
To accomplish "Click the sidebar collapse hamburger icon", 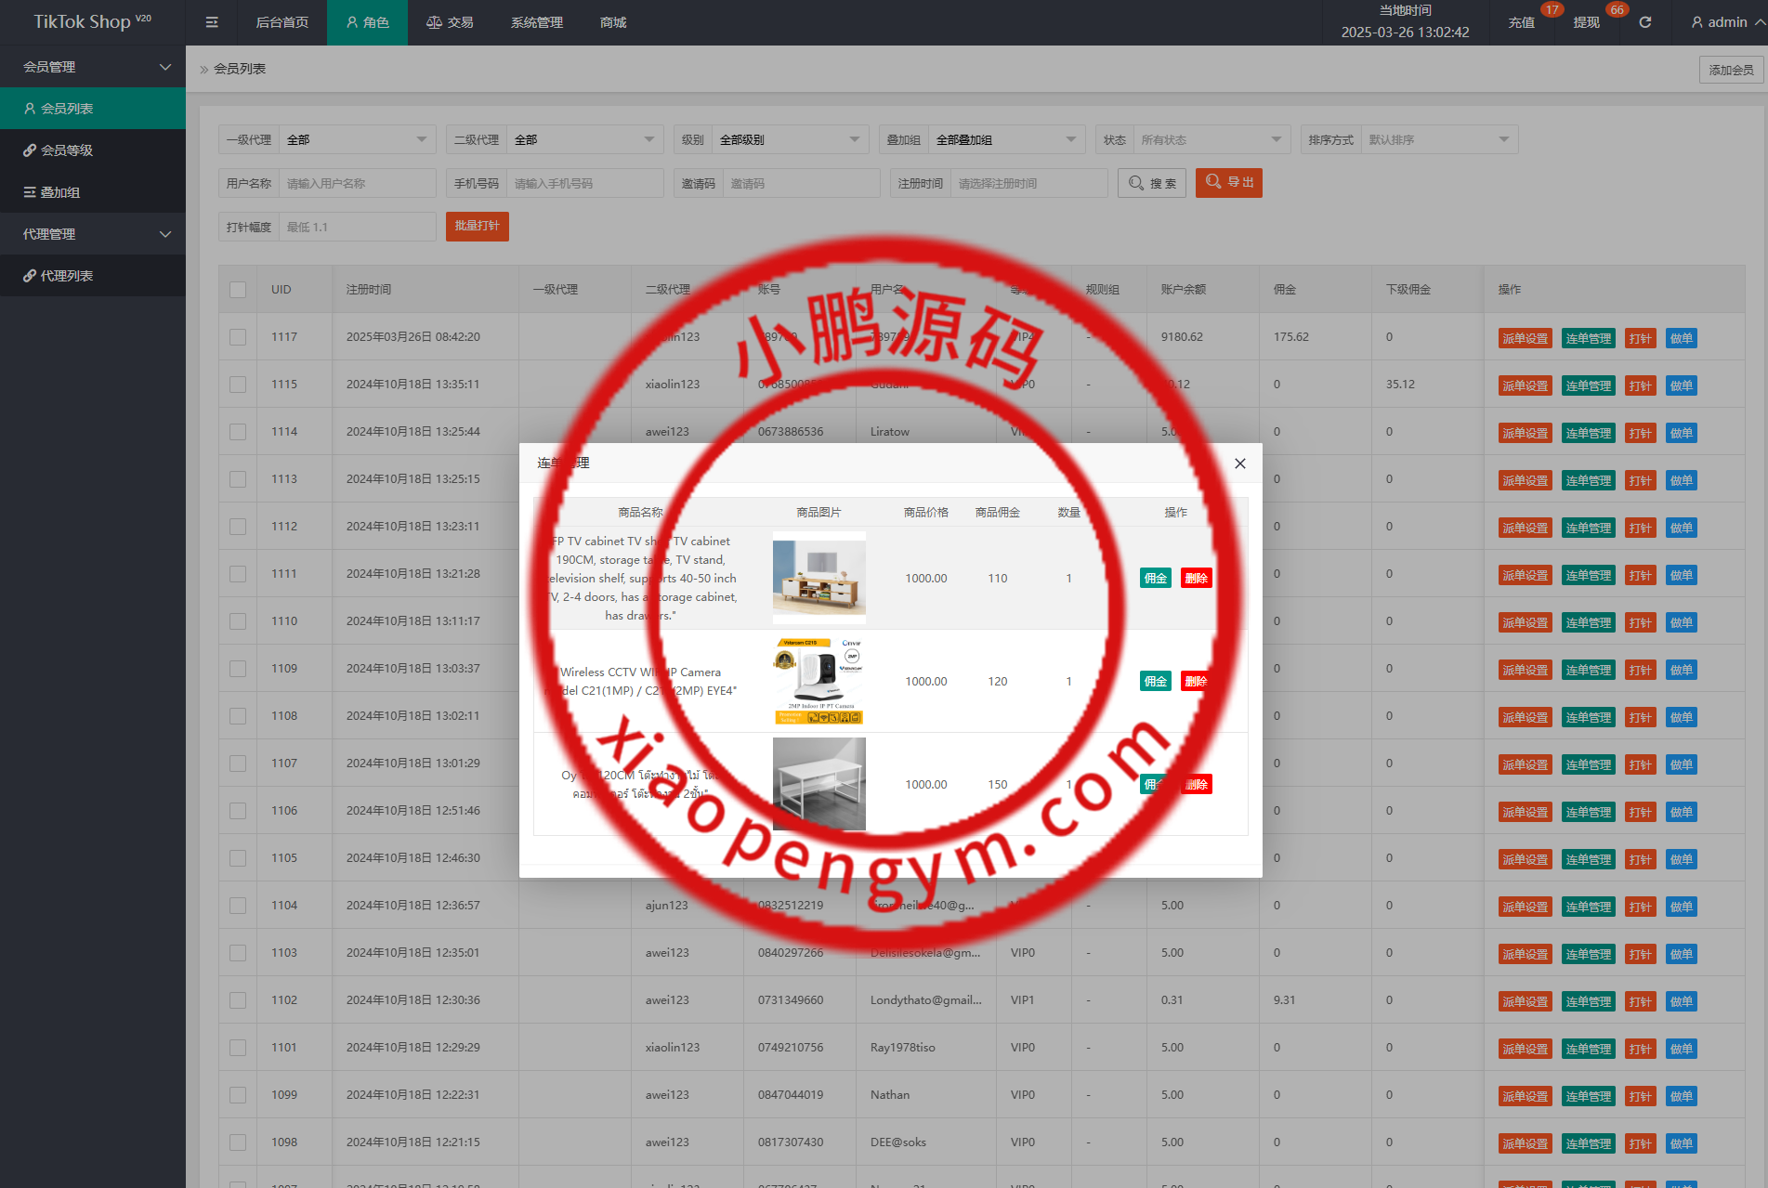I will click(212, 22).
